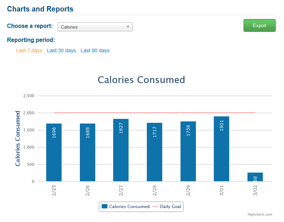Switch to Last 30 days period
This screenshot has height=222, width=284.
click(x=61, y=50)
